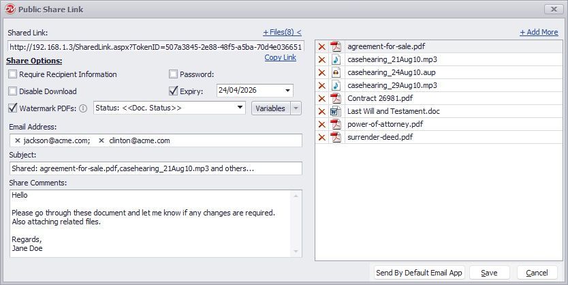Click the Variables button
The image size is (568, 285).
[x=270, y=108]
